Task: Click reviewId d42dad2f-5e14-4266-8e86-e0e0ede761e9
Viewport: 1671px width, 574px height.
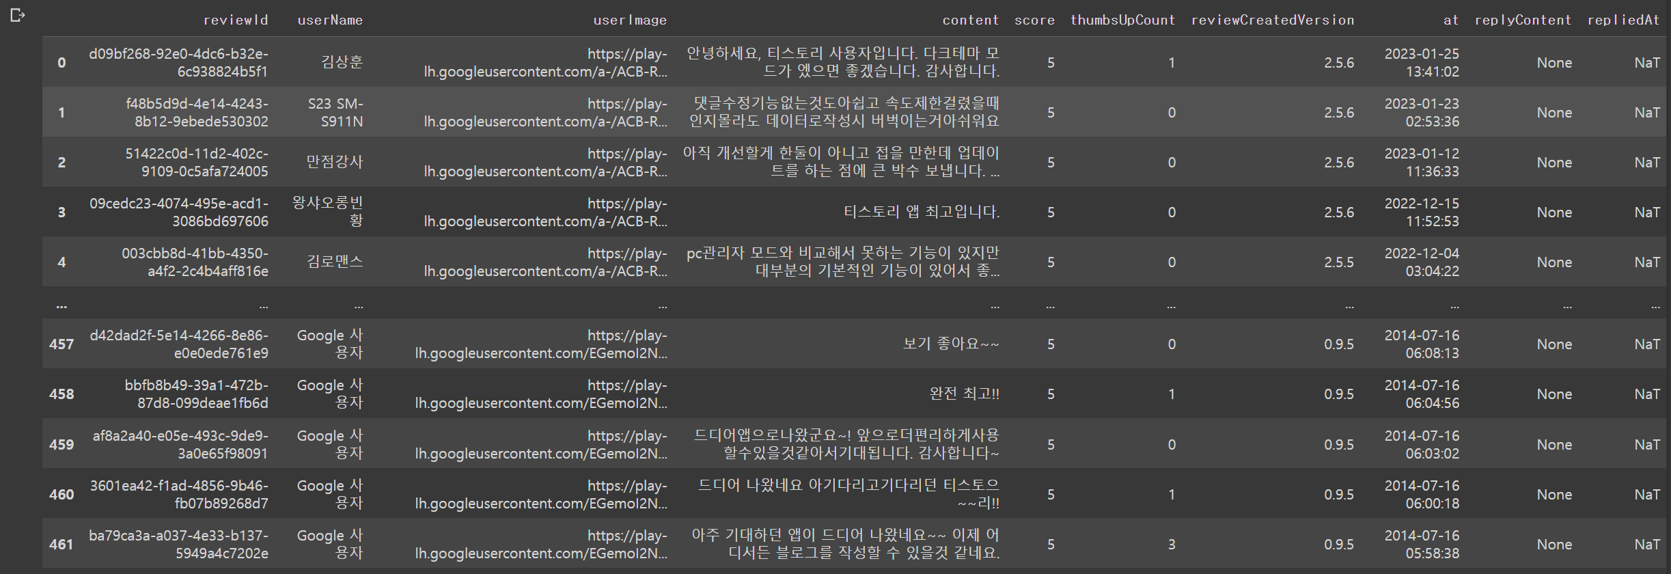Action: (179, 344)
